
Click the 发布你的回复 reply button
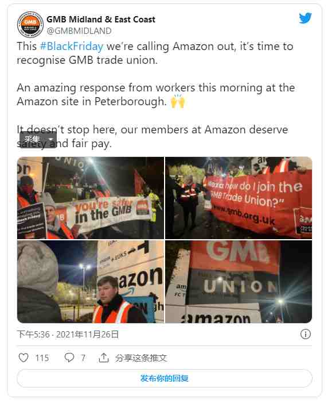pyautogui.click(x=165, y=378)
